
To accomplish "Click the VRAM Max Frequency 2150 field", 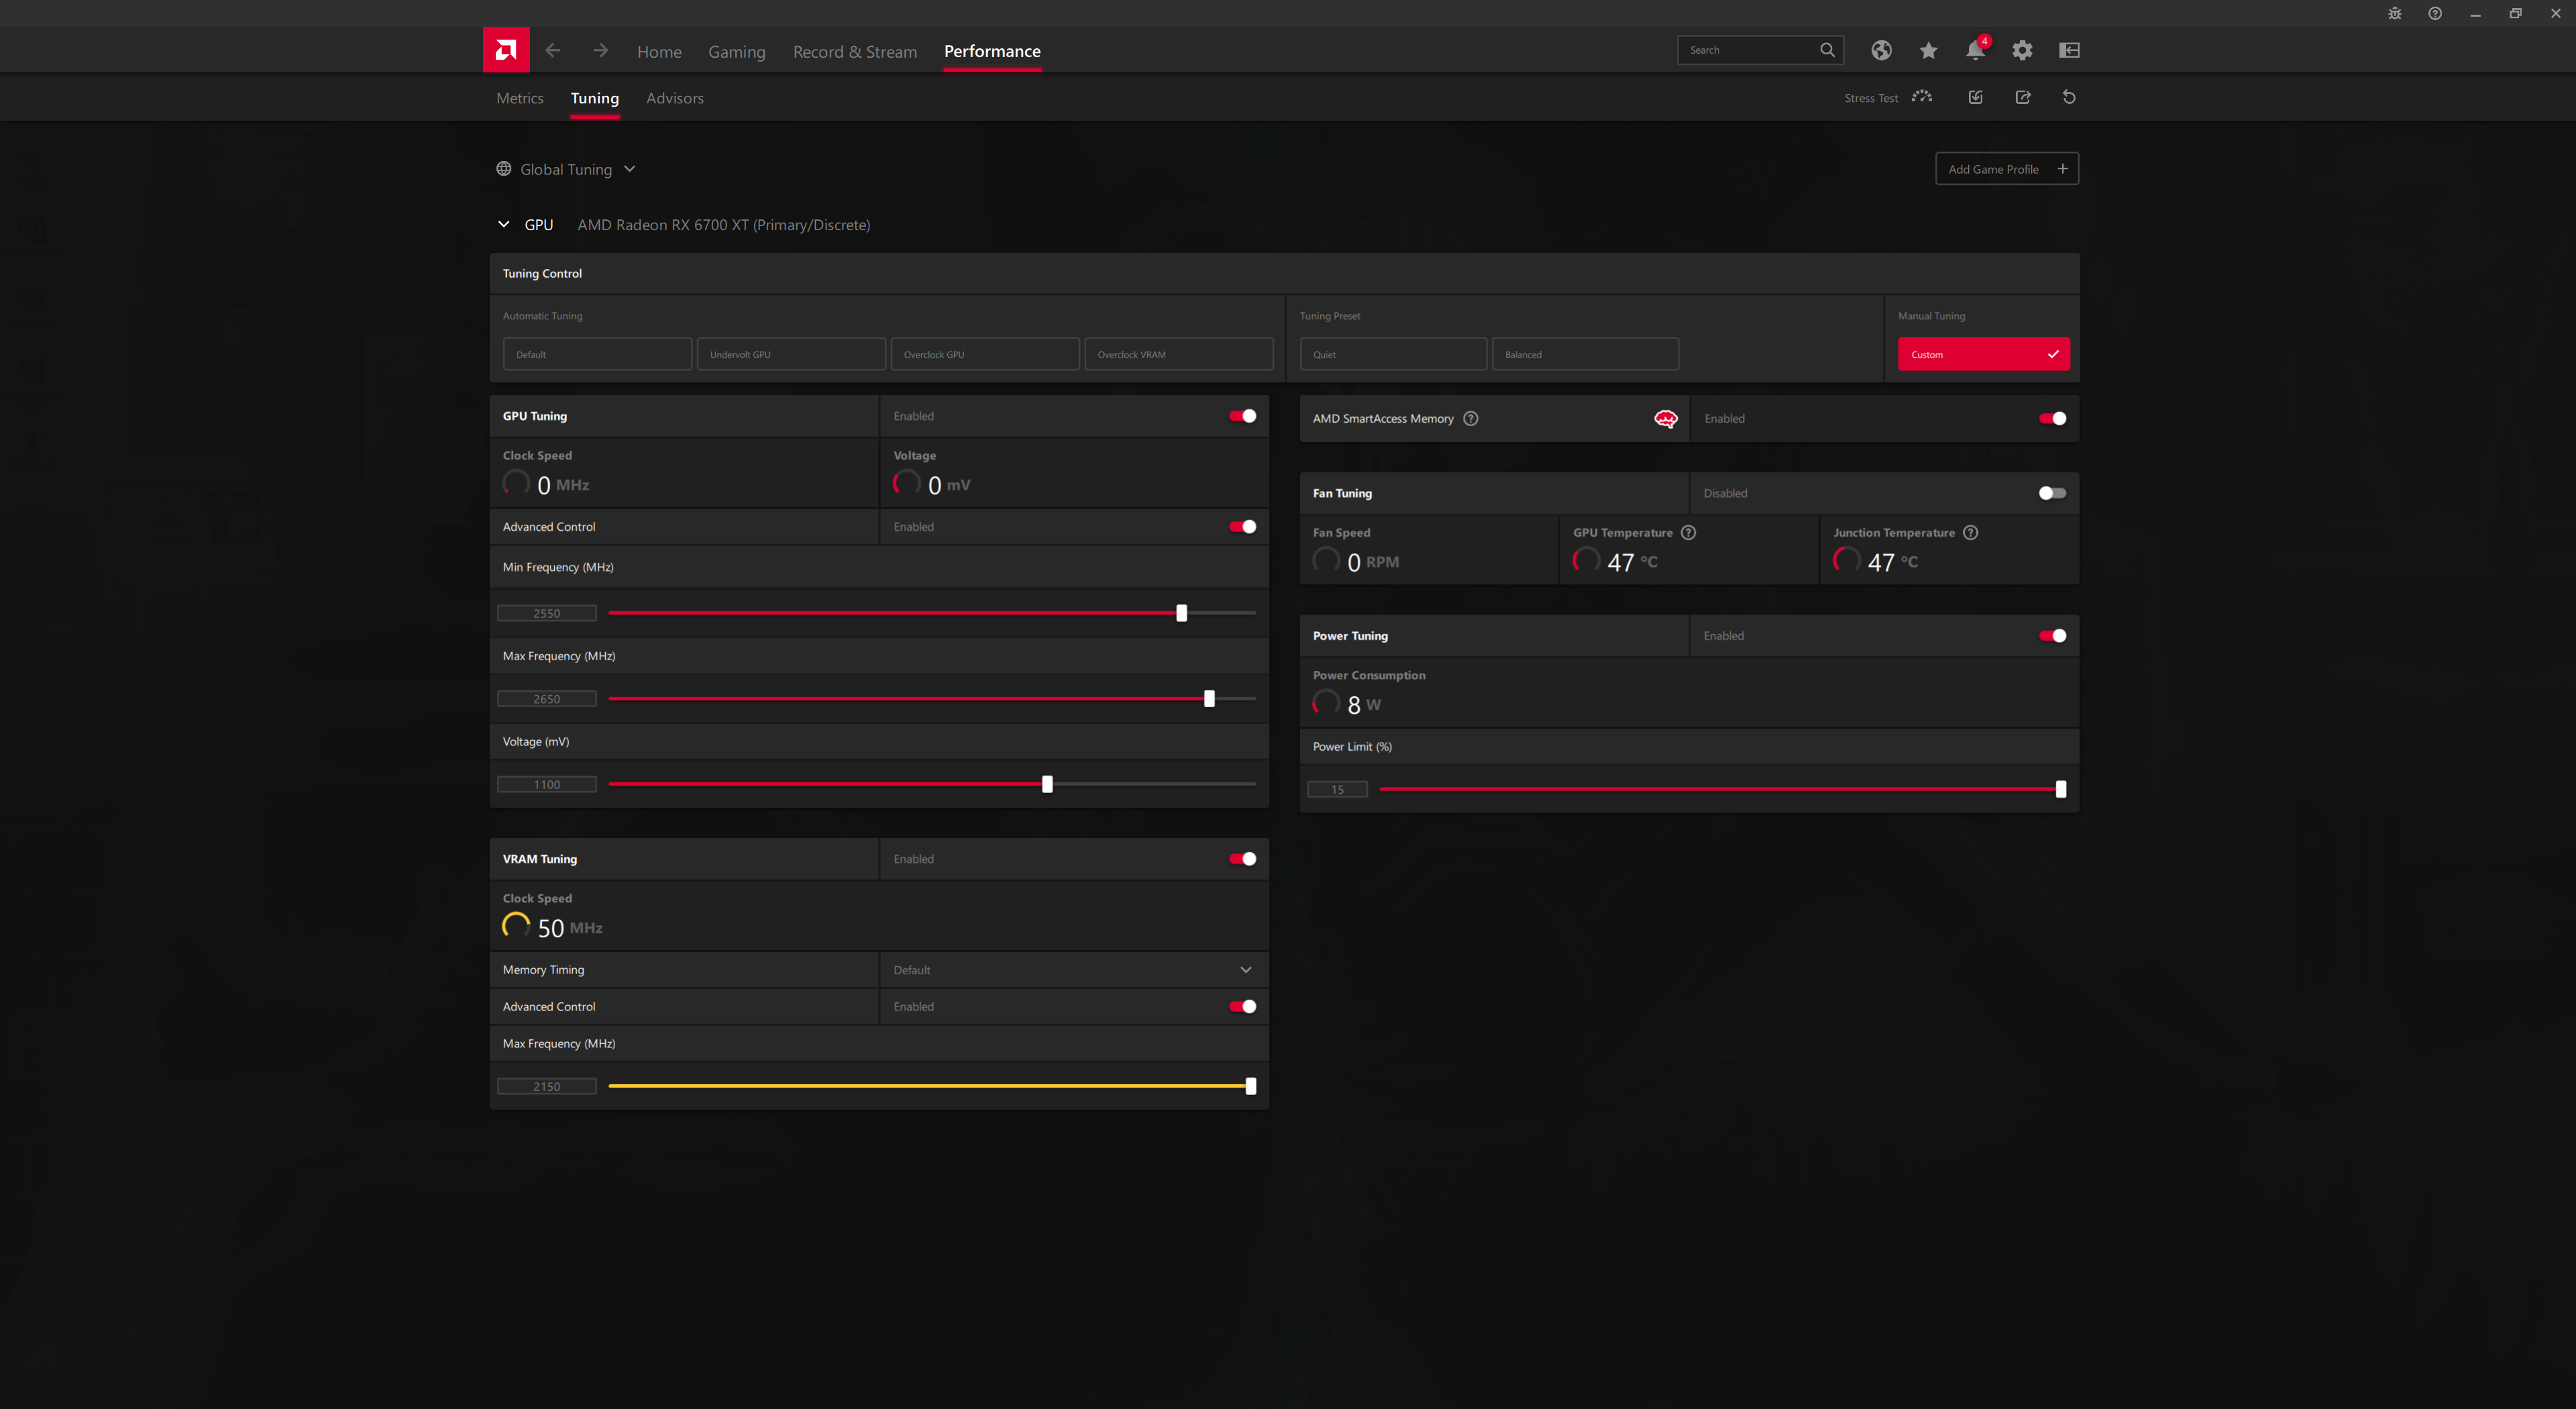I will 547,1086.
